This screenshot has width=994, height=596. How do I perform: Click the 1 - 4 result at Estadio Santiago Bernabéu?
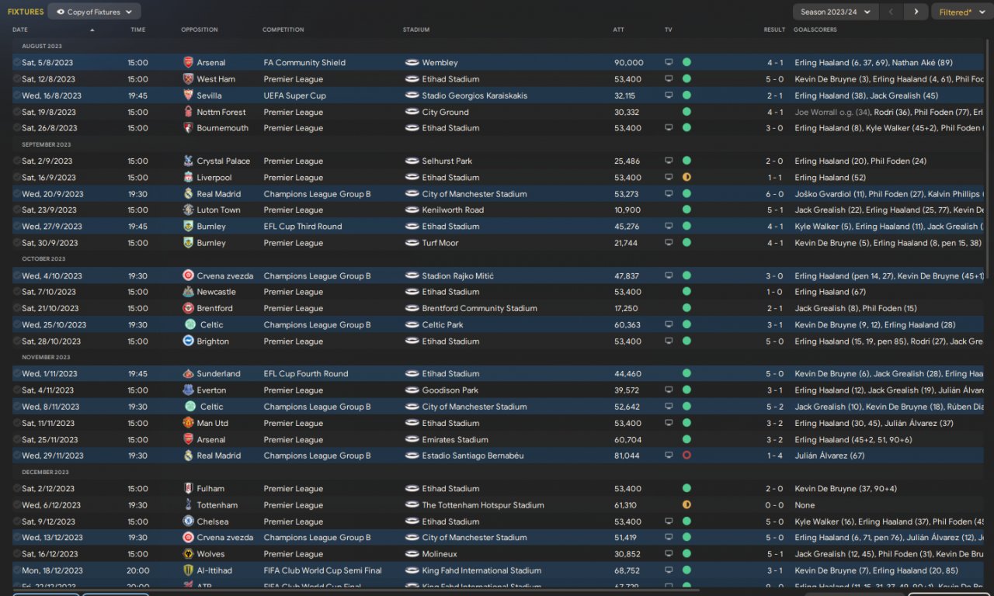(x=775, y=456)
